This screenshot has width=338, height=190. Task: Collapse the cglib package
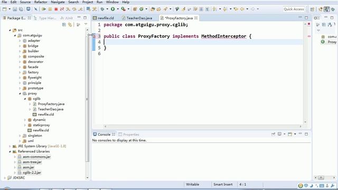pos(25,99)
